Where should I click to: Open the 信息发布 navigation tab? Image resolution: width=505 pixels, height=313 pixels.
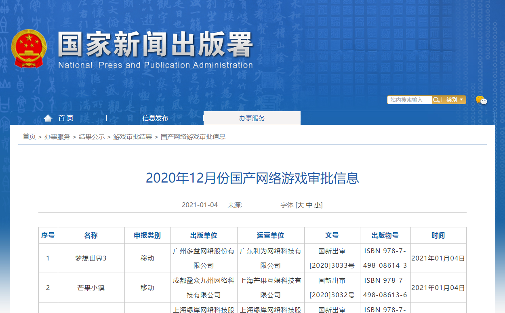coord(155,118)
